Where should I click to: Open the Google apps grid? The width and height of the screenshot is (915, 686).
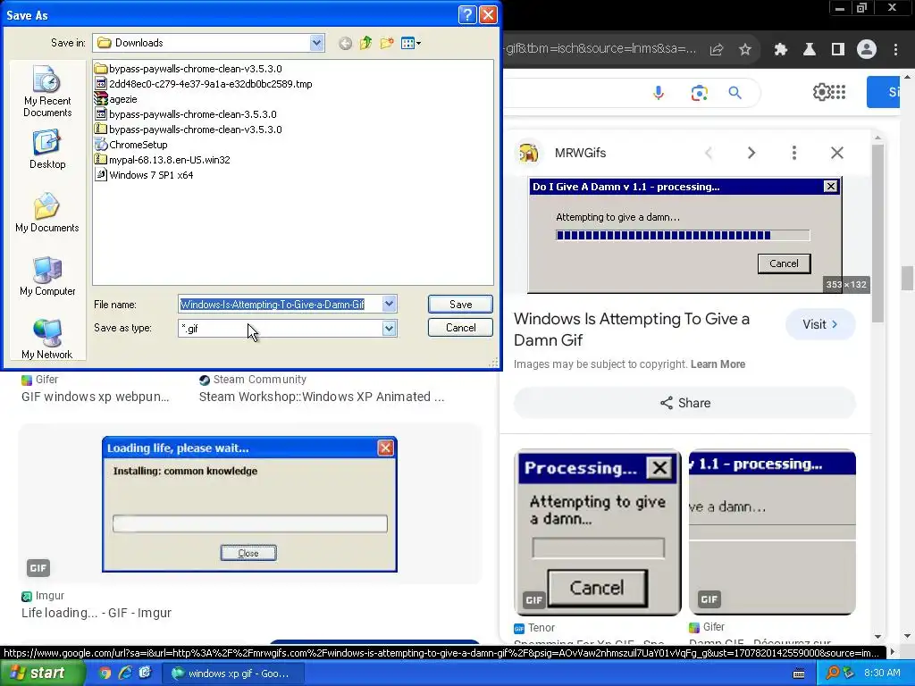tap(838, 92)
